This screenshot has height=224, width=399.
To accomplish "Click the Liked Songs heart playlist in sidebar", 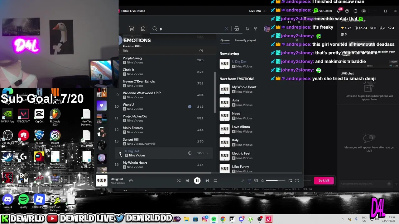I will point(101,105).
